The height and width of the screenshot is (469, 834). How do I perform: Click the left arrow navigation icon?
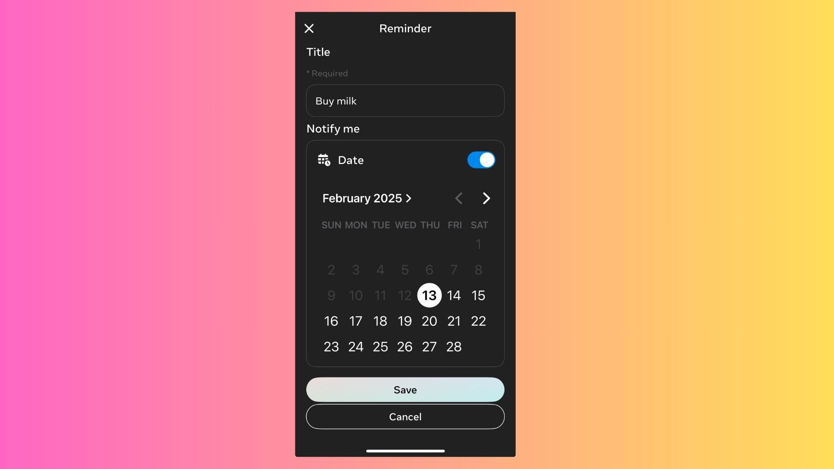[x=459, y=198]
